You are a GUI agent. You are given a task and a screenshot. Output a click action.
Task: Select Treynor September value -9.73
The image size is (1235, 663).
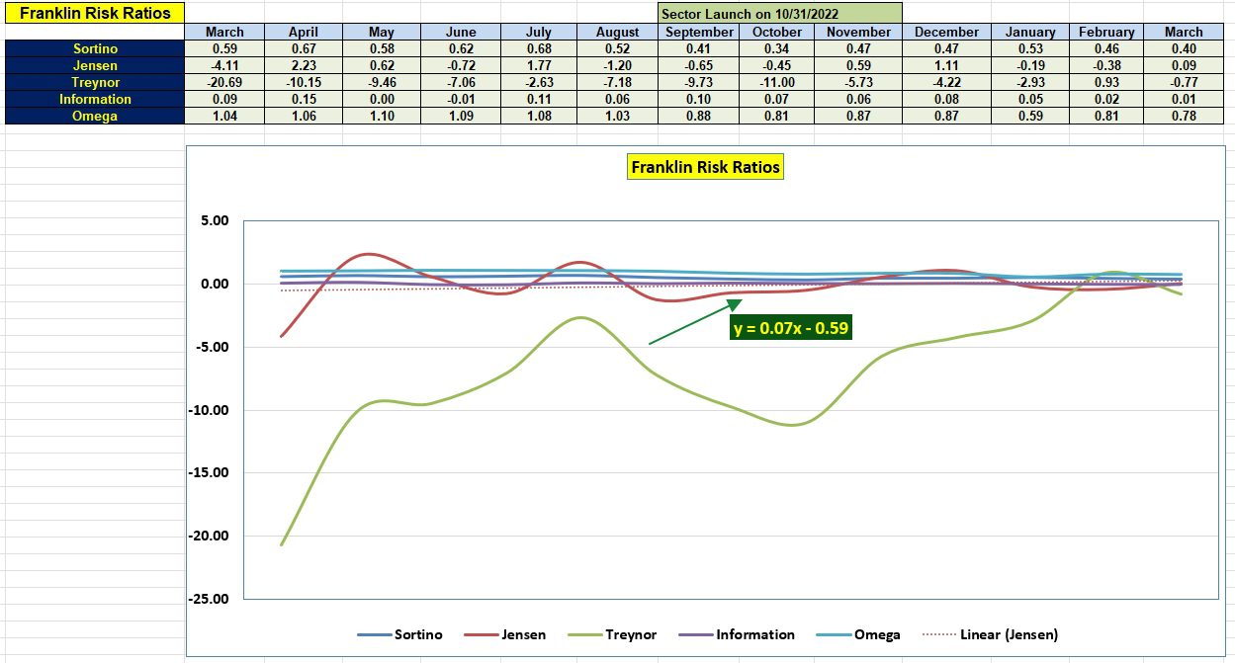click(x=699, y=82)
